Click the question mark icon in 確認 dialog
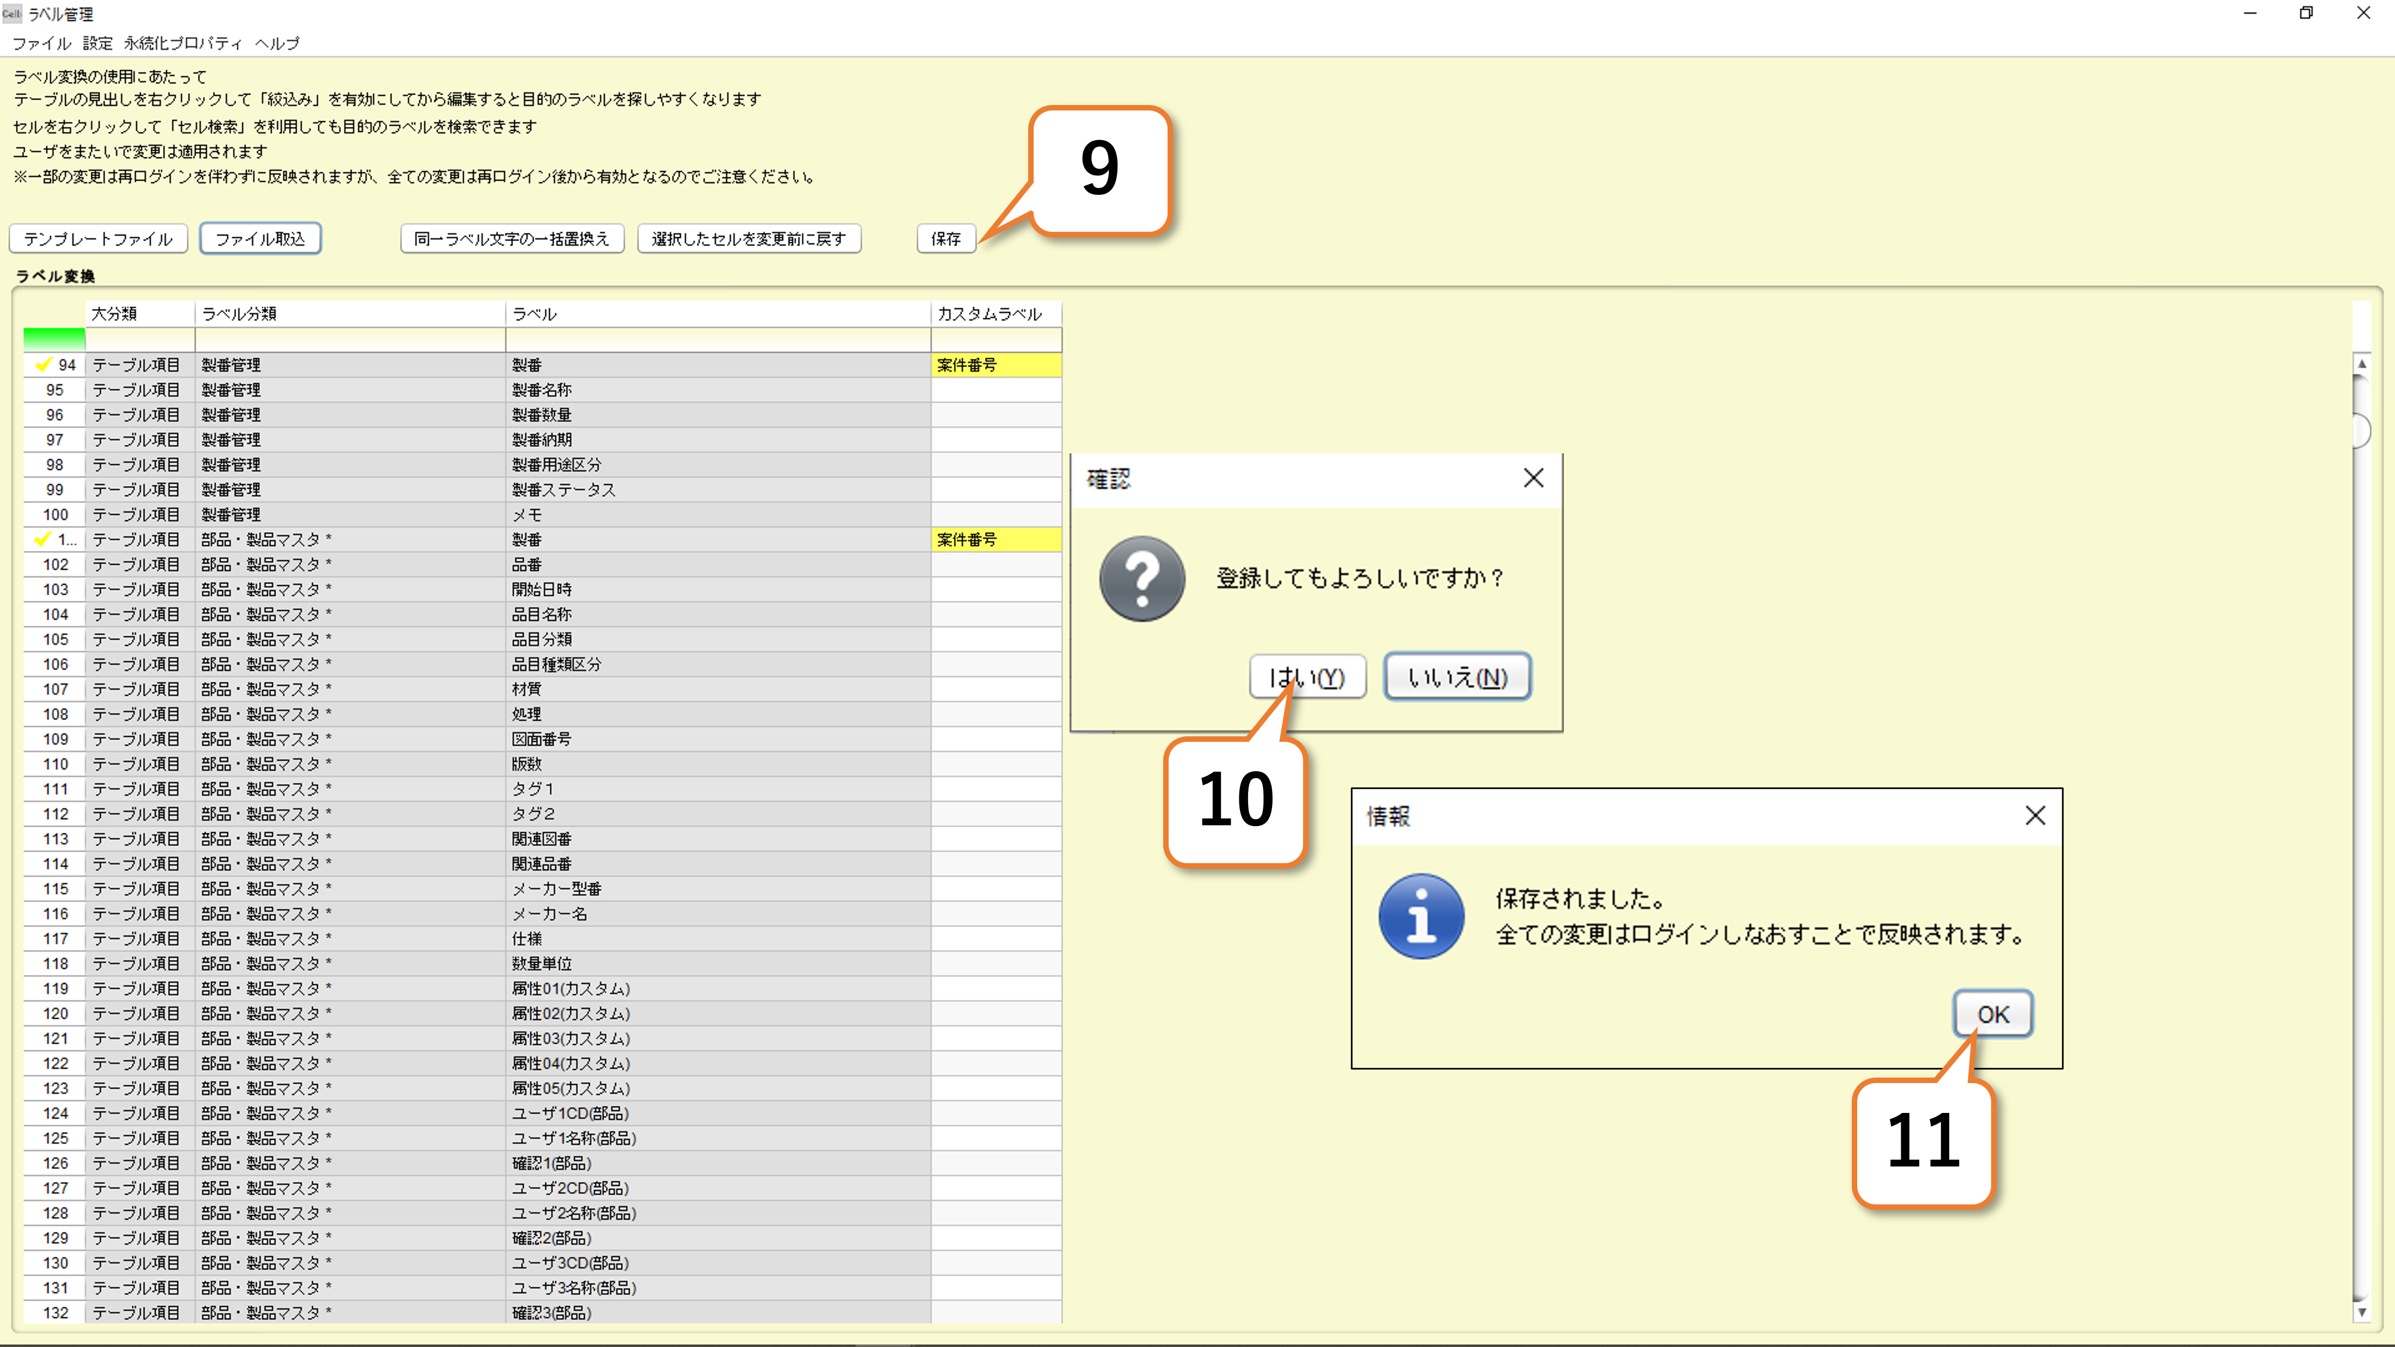The height and width of the screenshot is (1347, 2395). [1142, 578]
